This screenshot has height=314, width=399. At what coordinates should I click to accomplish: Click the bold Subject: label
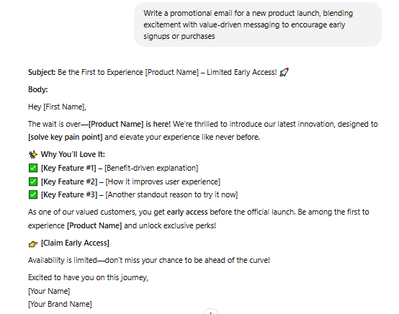click(42, 72)
